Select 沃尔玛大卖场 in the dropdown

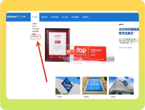click(x=35, y=29)
